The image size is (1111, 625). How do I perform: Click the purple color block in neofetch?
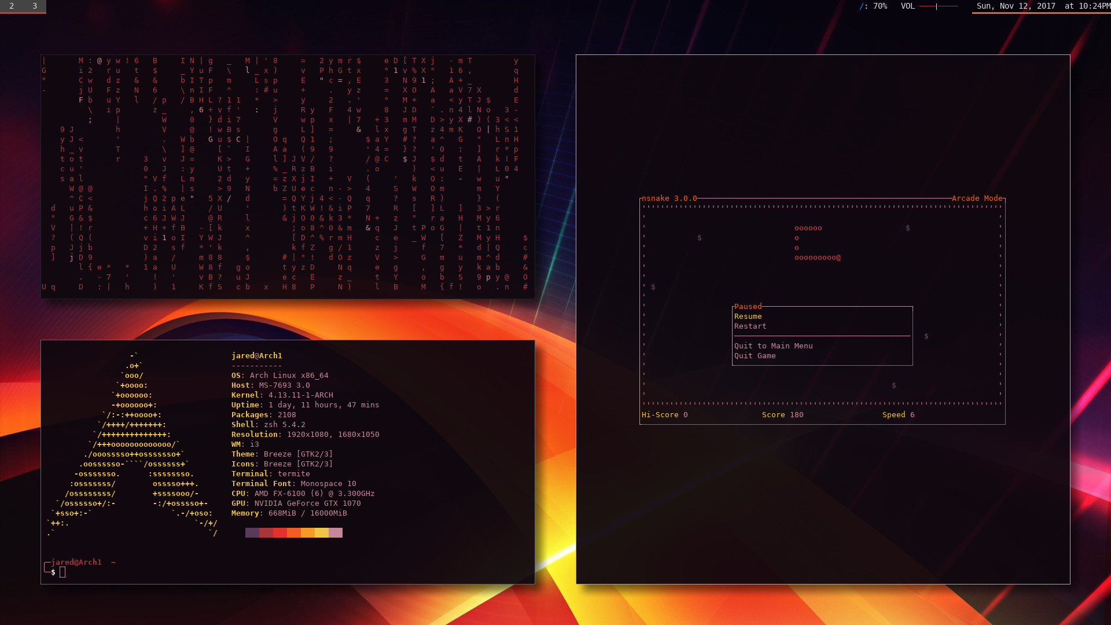252,532
